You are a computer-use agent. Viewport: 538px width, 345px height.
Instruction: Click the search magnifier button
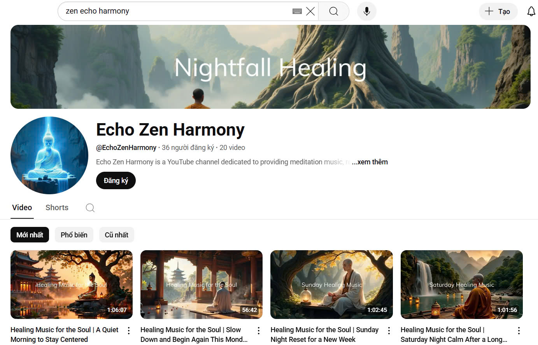334,11
